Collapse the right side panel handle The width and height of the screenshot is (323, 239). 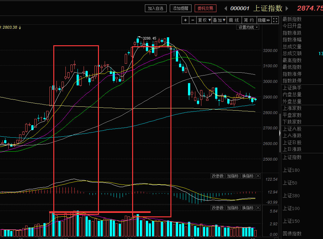click(x=280, y=133)
